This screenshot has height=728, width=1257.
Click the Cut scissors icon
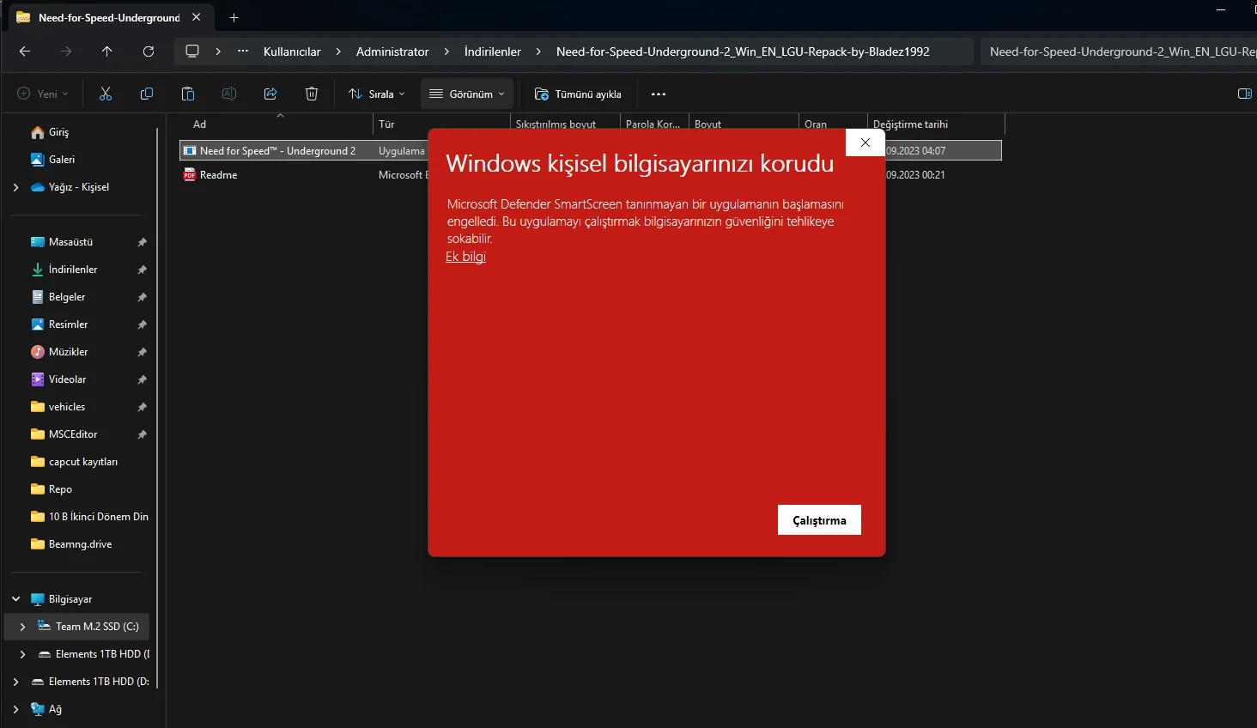point(106,94)
